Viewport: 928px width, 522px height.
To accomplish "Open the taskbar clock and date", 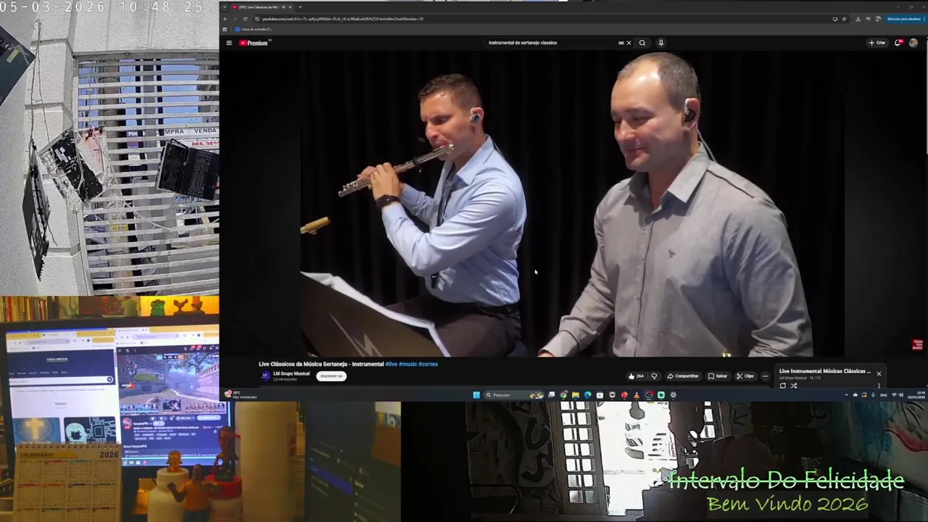I will (916, 395).
